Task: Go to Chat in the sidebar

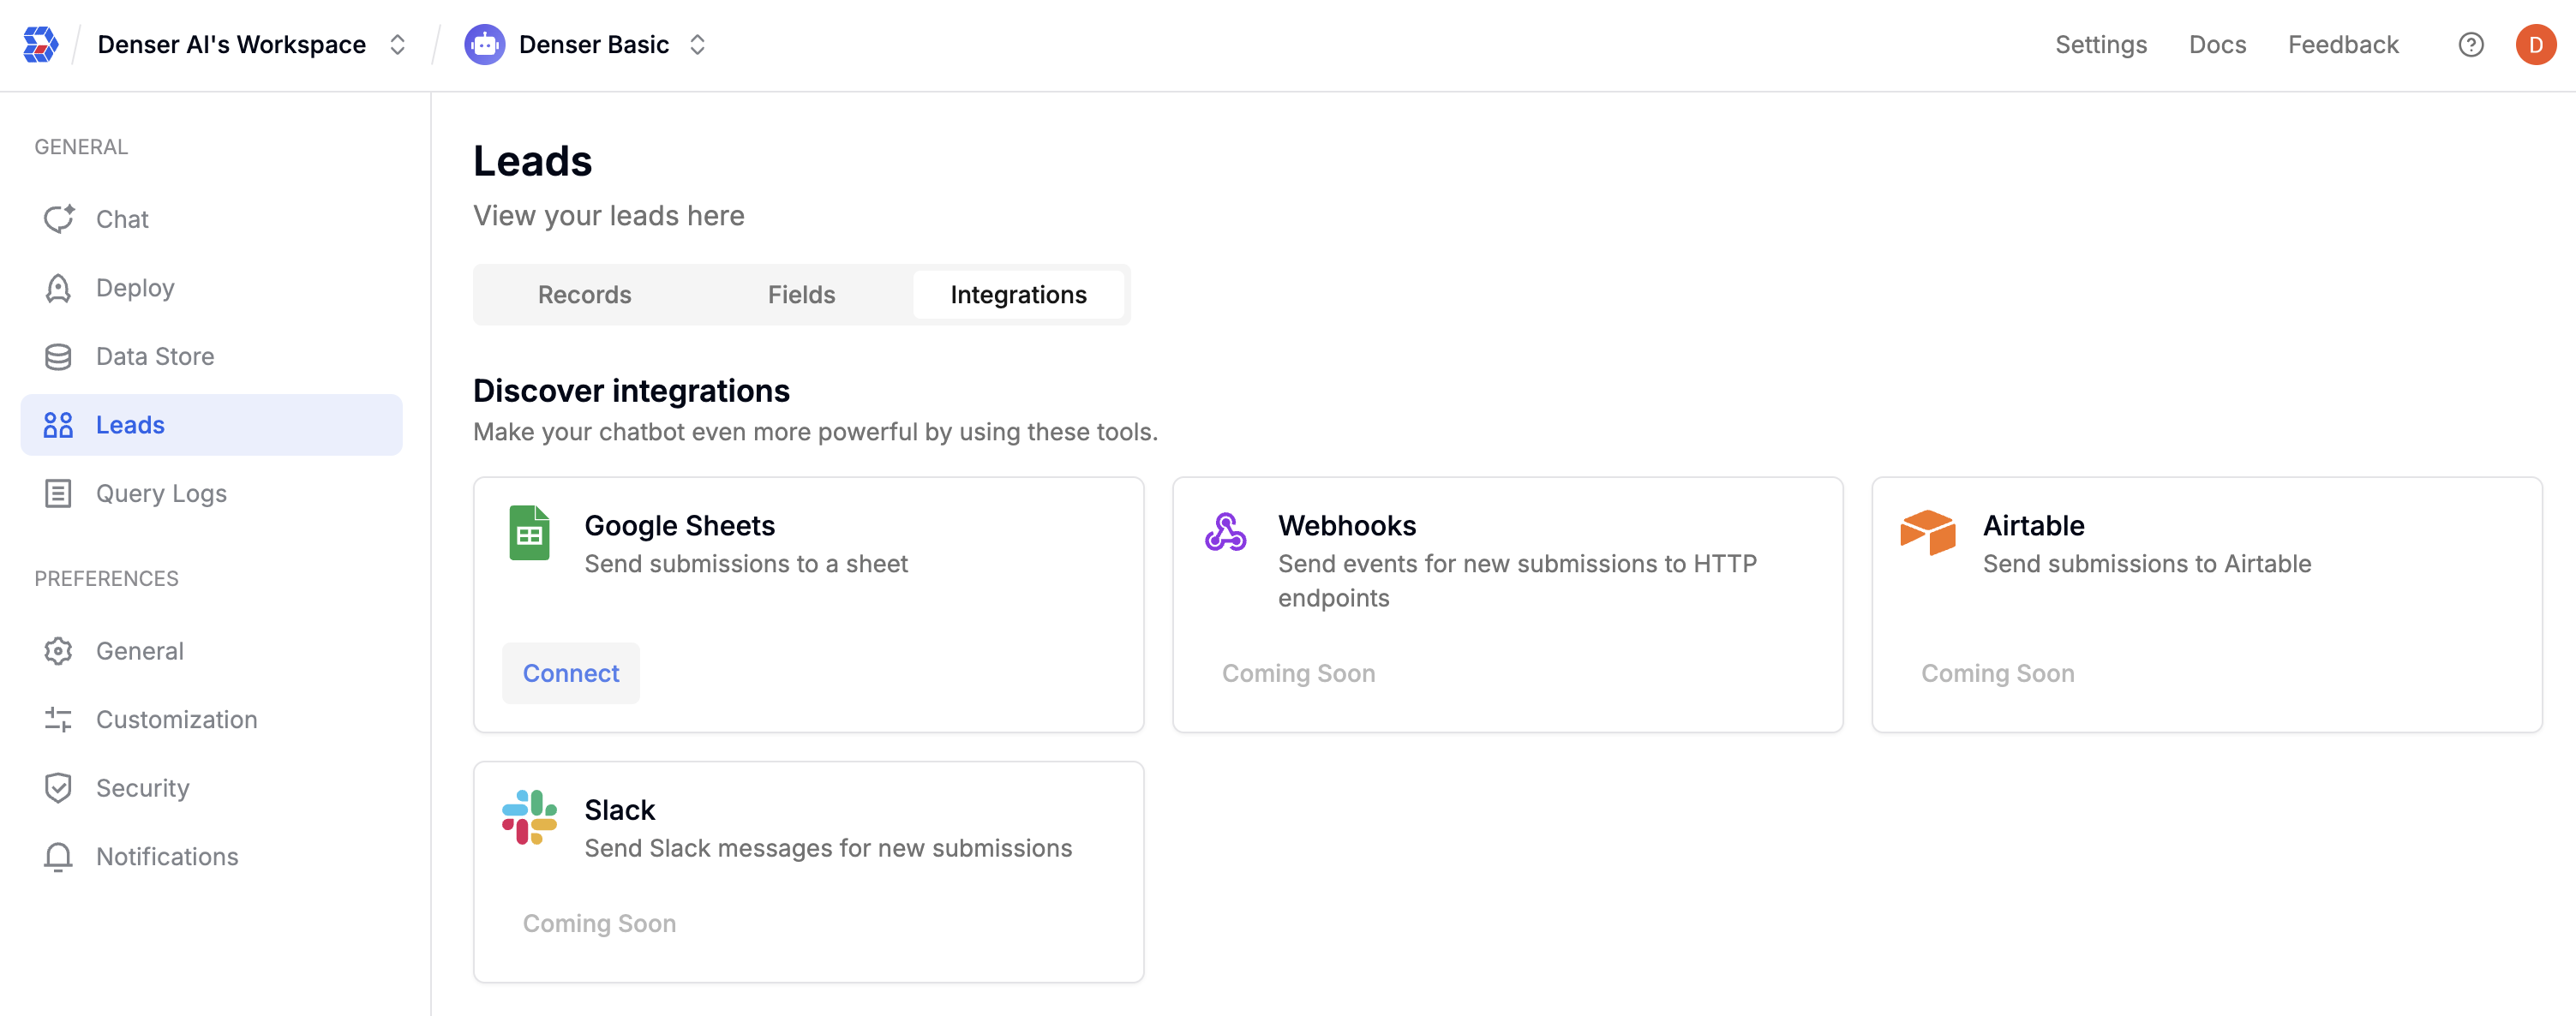Action: 212,219
